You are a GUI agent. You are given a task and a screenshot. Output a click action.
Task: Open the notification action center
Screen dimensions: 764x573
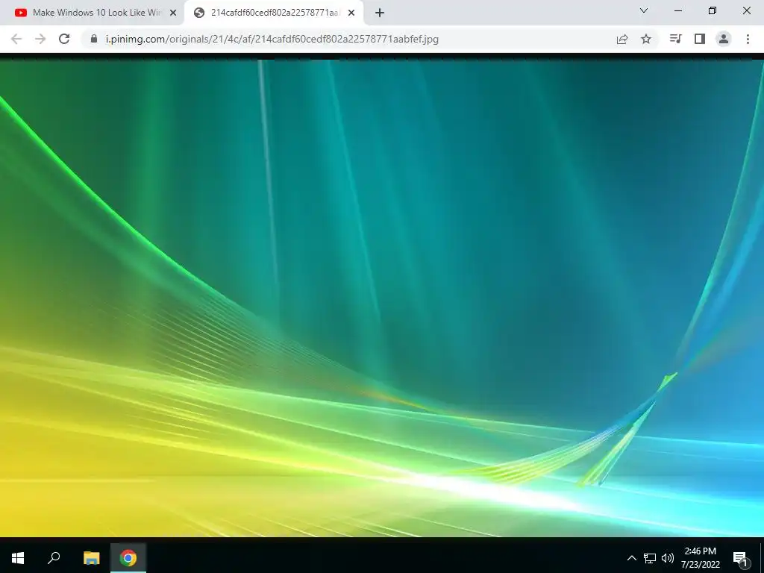pyautogui.click(x=741, y=558)
